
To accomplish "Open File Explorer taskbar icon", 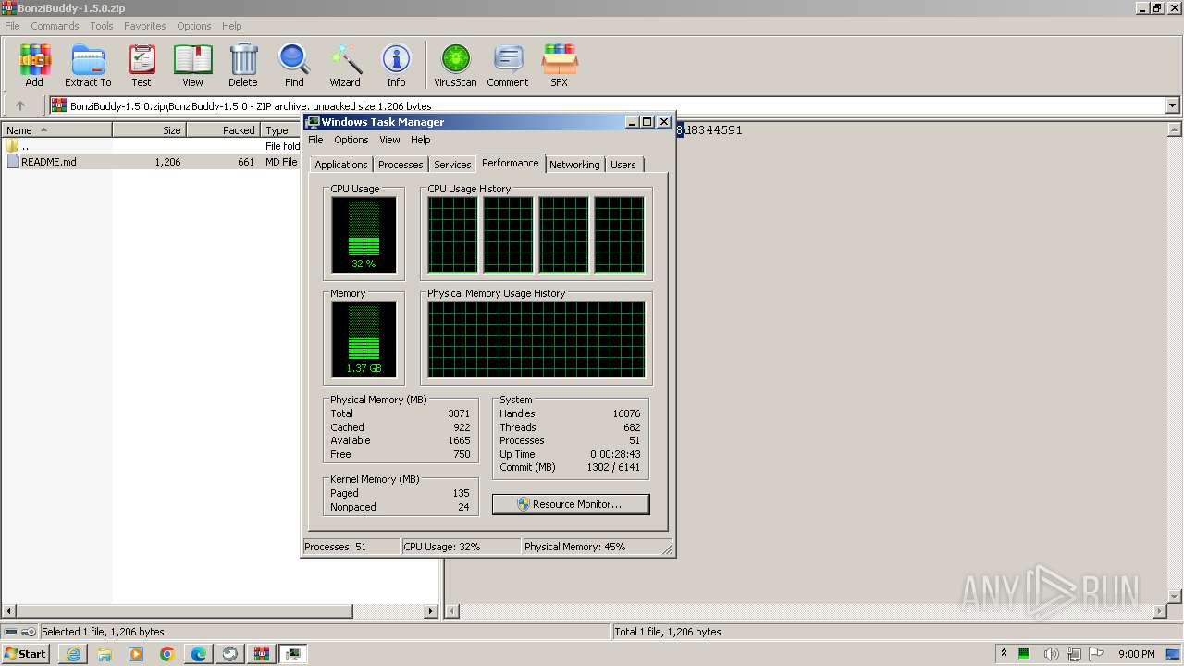I will click(x=105, y=654).
